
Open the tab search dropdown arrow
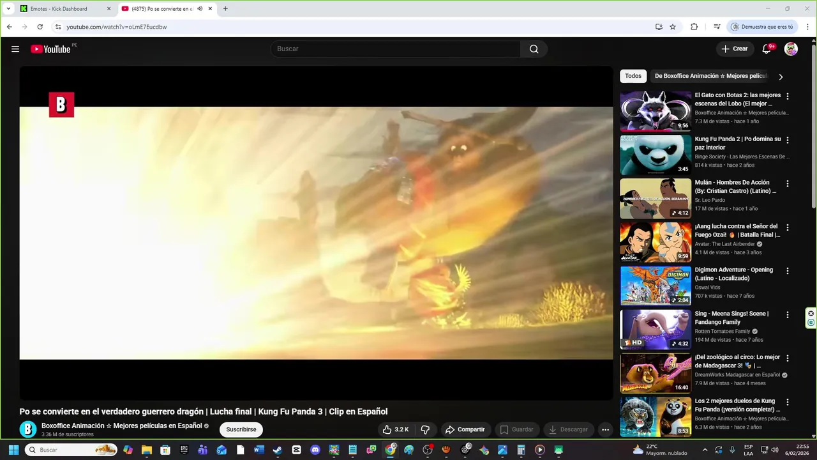[8, 9]
